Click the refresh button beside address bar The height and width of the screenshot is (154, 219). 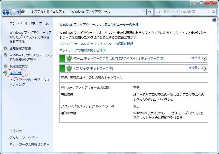pos(150,12)
